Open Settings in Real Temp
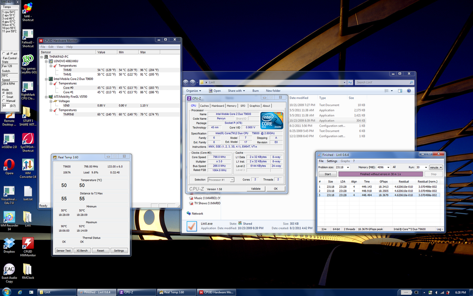This screenshot has width=473, height=296. [x=119, y=251]
